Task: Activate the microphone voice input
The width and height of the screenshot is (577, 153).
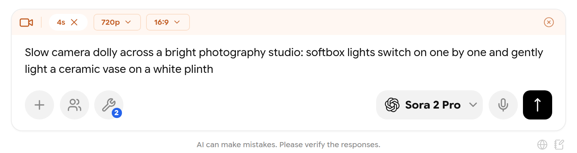Action: [503, 105]
